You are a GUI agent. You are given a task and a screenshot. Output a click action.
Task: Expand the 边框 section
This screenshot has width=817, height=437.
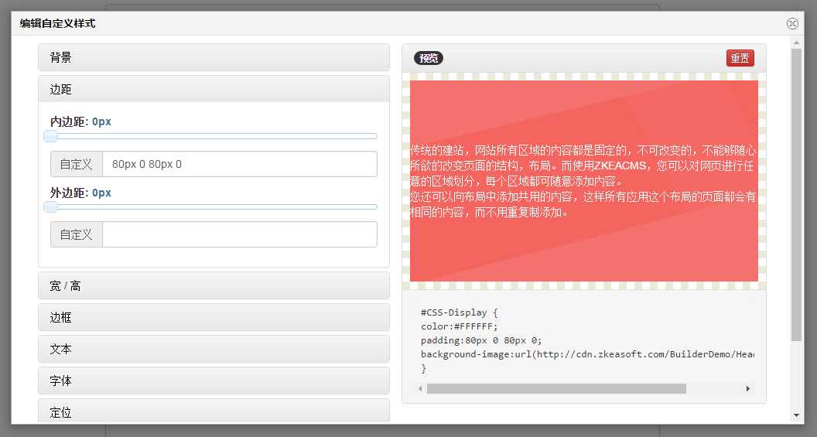tap(214, 317)
